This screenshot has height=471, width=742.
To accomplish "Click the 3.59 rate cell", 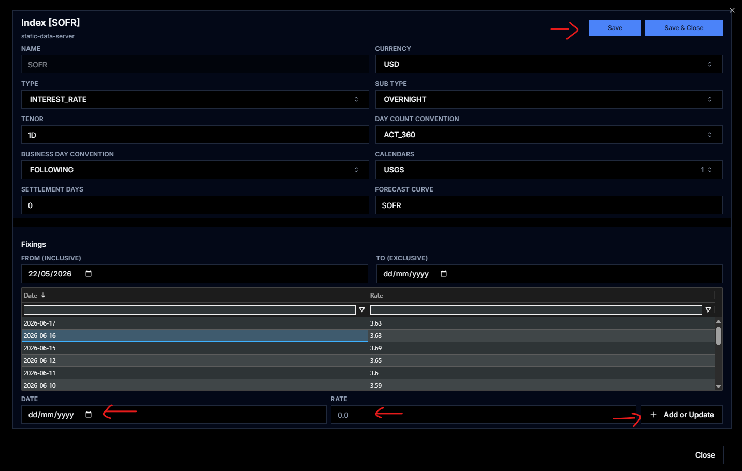I will 541,385.
